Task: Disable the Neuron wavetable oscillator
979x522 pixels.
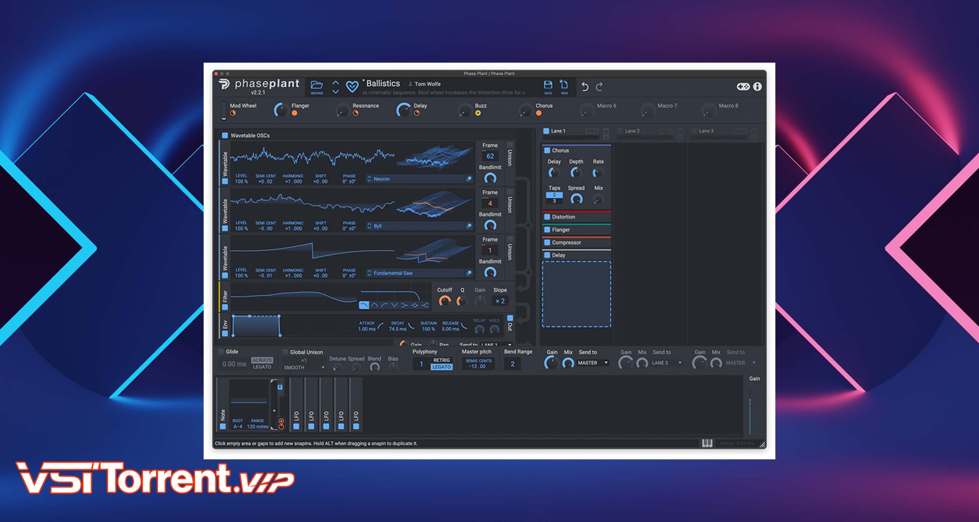Action: (x=225, y=181)
